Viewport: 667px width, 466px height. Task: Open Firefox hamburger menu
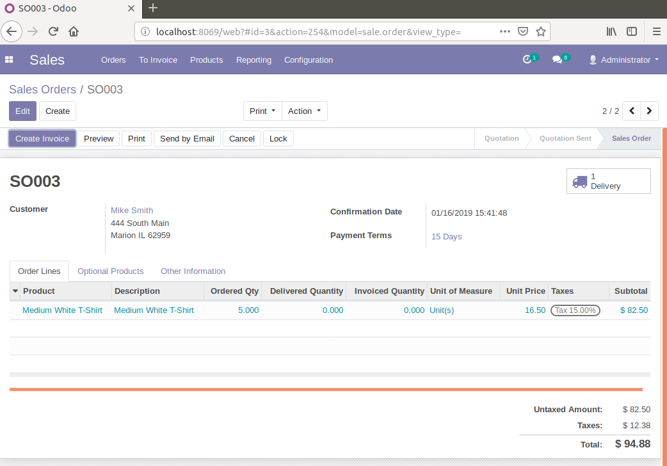[656, 31]
